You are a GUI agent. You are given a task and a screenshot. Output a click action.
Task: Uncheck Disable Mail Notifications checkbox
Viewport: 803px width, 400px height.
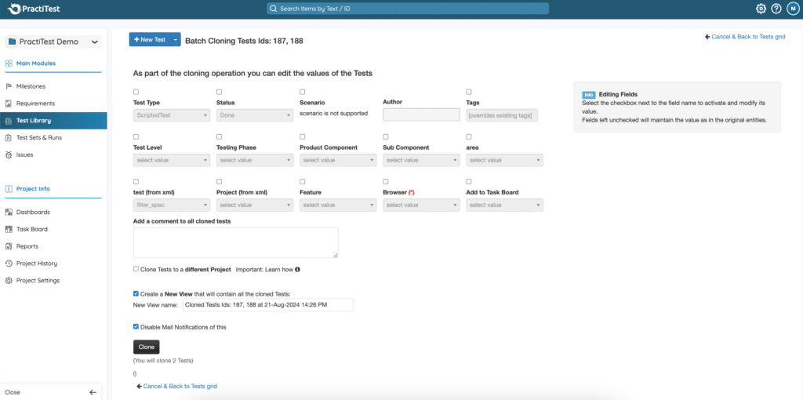[136, 327]
